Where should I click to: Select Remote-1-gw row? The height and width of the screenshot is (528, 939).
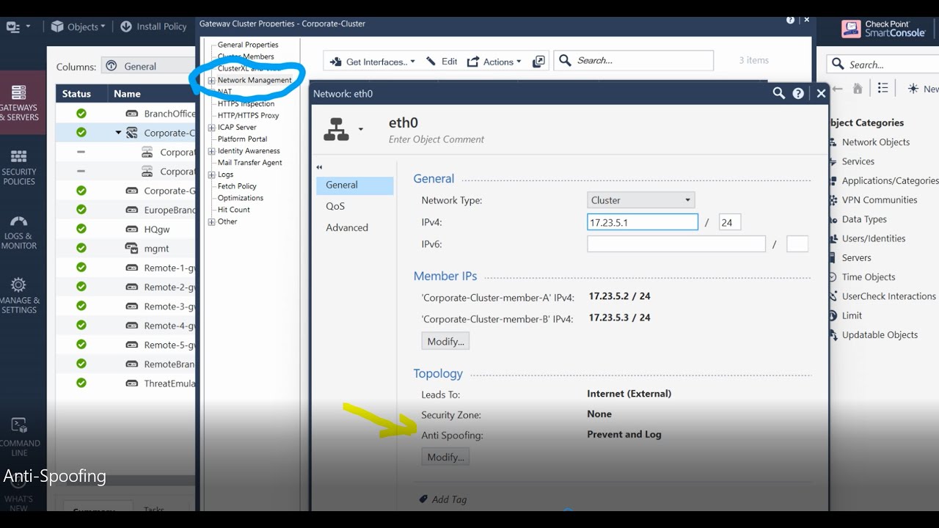pos(125,268)
